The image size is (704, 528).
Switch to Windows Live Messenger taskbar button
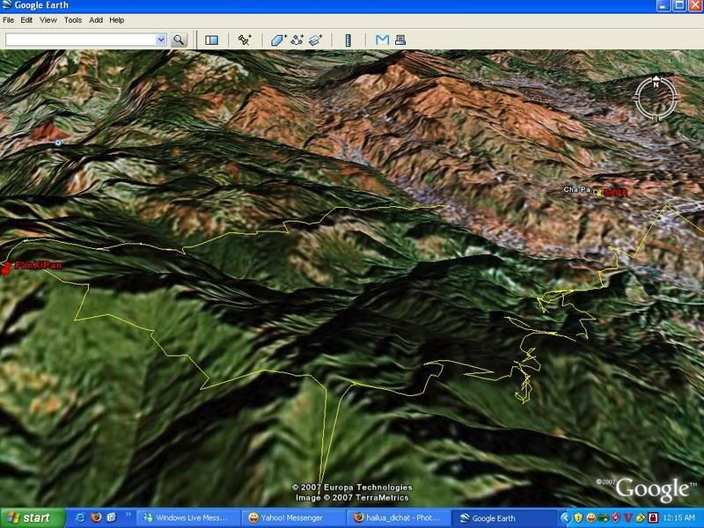187,517
